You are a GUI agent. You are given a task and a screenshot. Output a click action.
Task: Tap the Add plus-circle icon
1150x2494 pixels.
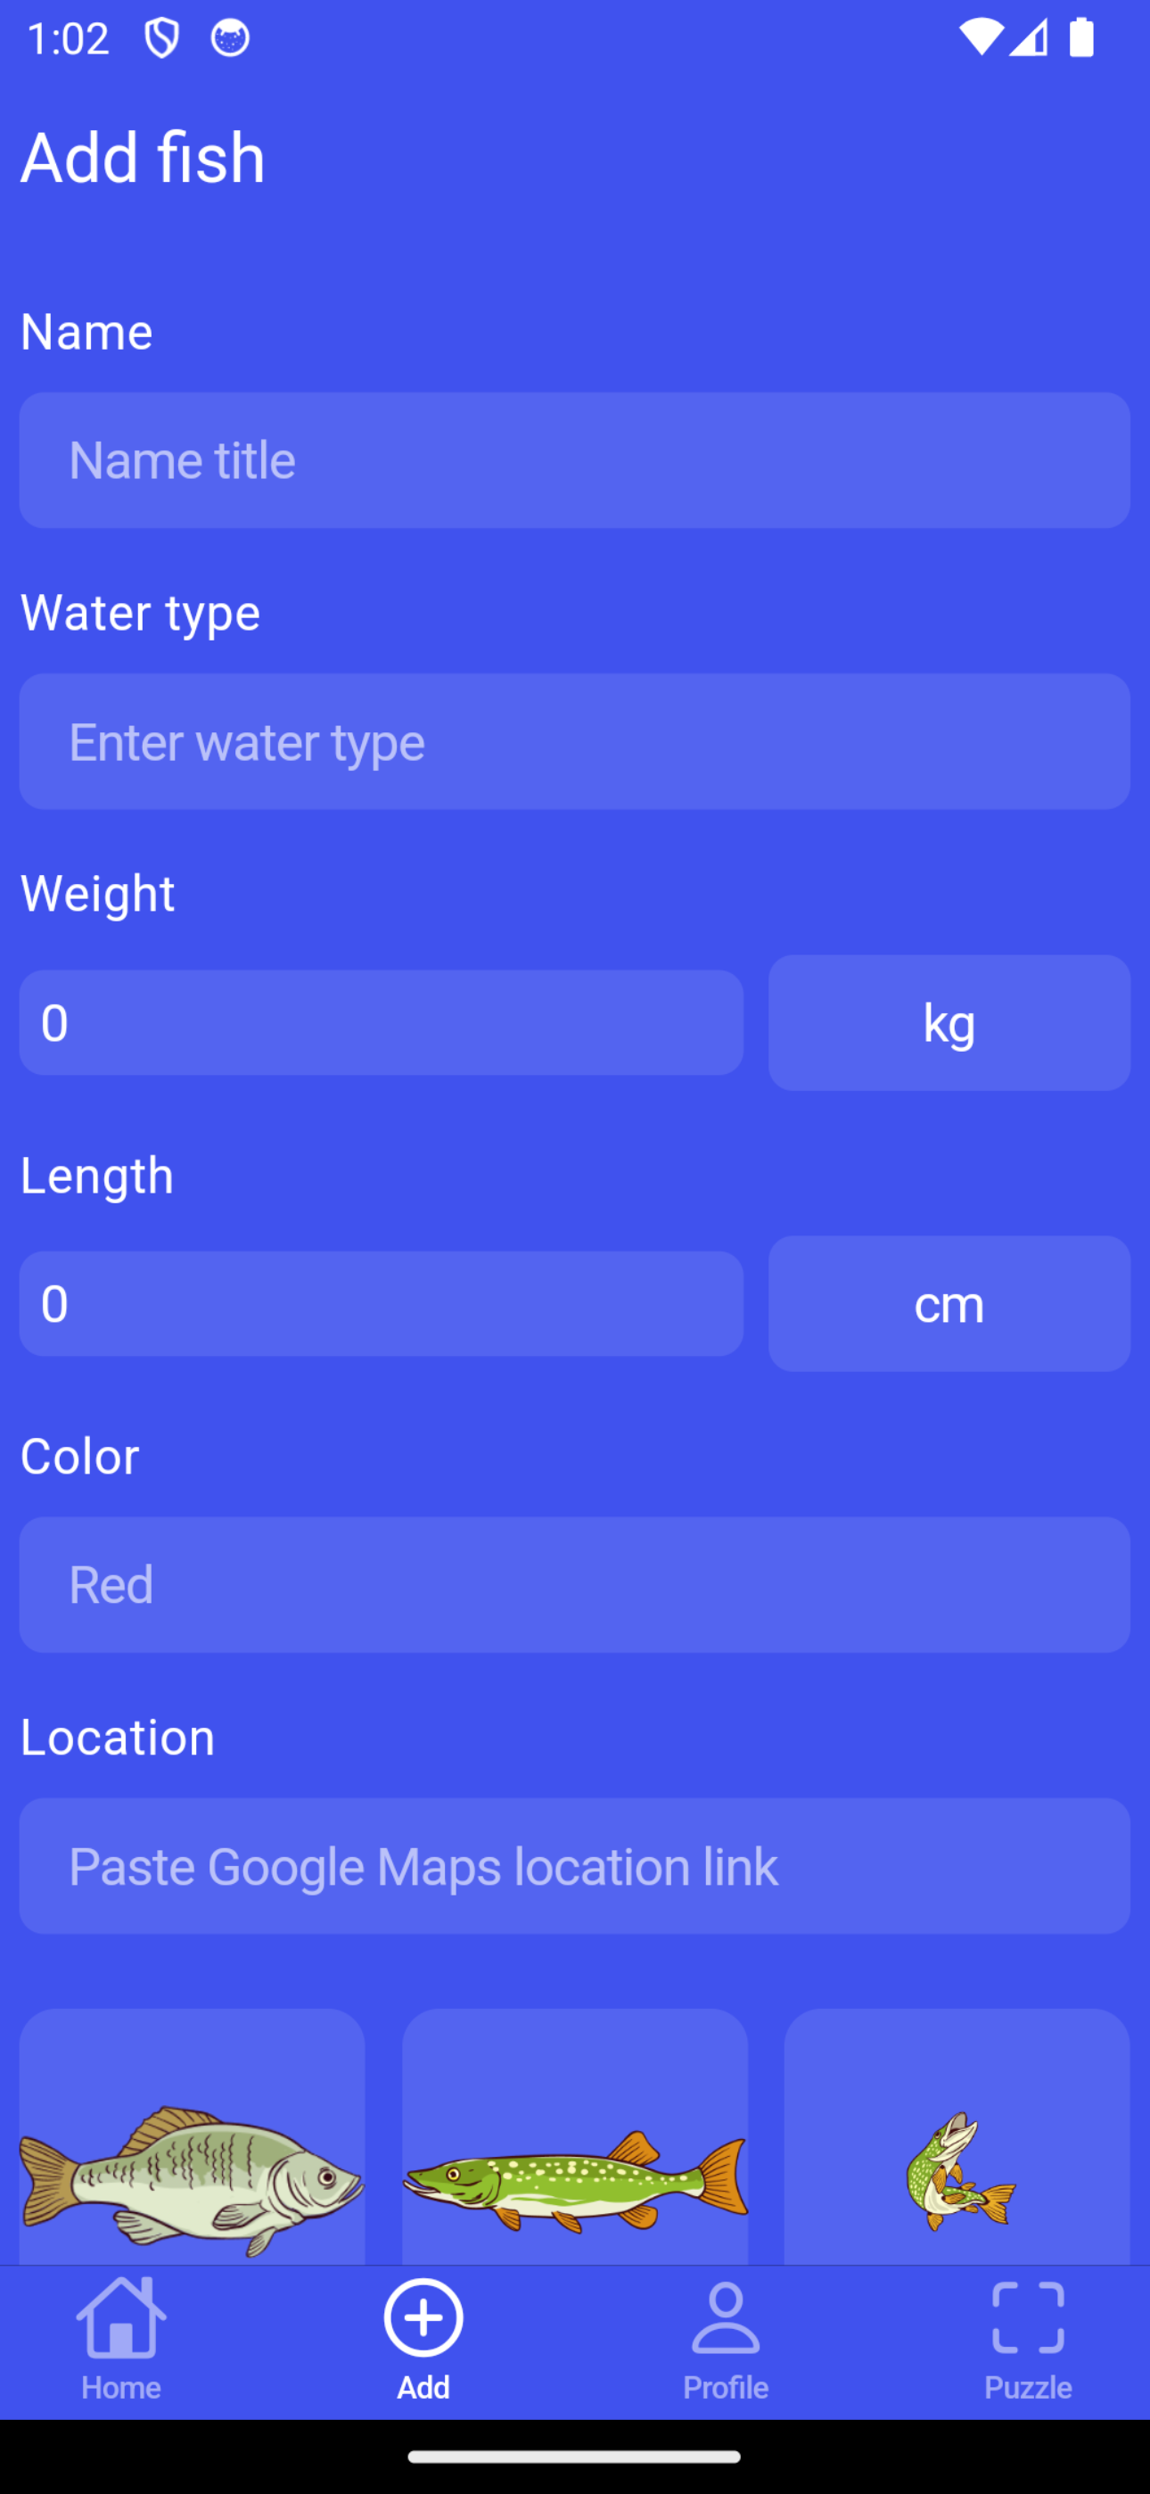423,2316
